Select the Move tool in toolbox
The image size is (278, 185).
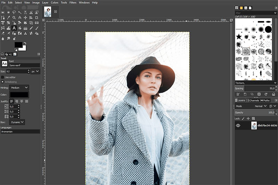point(25,17)
